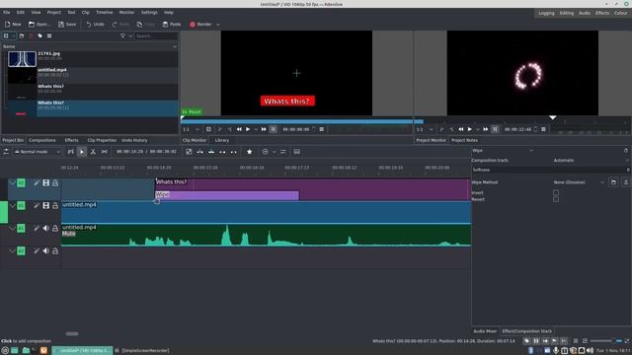Switch to the Project Notes tab
Image resolution: width=632 pixels, height=355 pixels.
coord(464,140)
